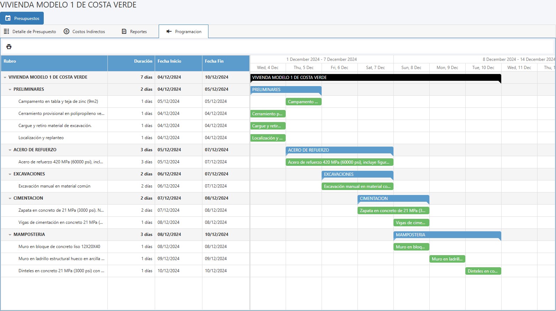556x311 pixels.
Task: Collapse the EXCAVACIONES group arrow
Action: pos(10,174)
